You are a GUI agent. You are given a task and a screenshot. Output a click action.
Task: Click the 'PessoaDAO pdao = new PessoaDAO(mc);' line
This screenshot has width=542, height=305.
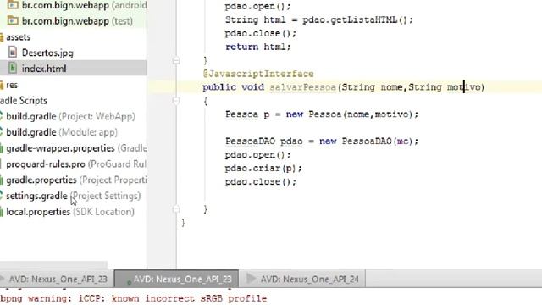pos(322,141)
